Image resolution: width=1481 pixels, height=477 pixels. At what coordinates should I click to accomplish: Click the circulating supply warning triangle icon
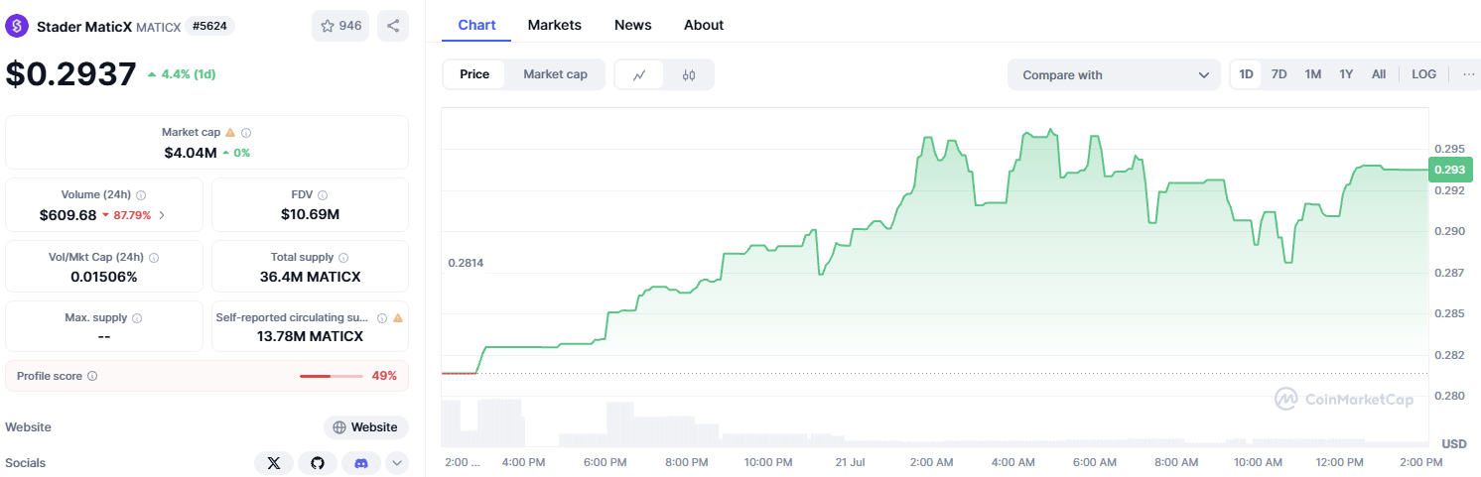(x=397, y=318)
